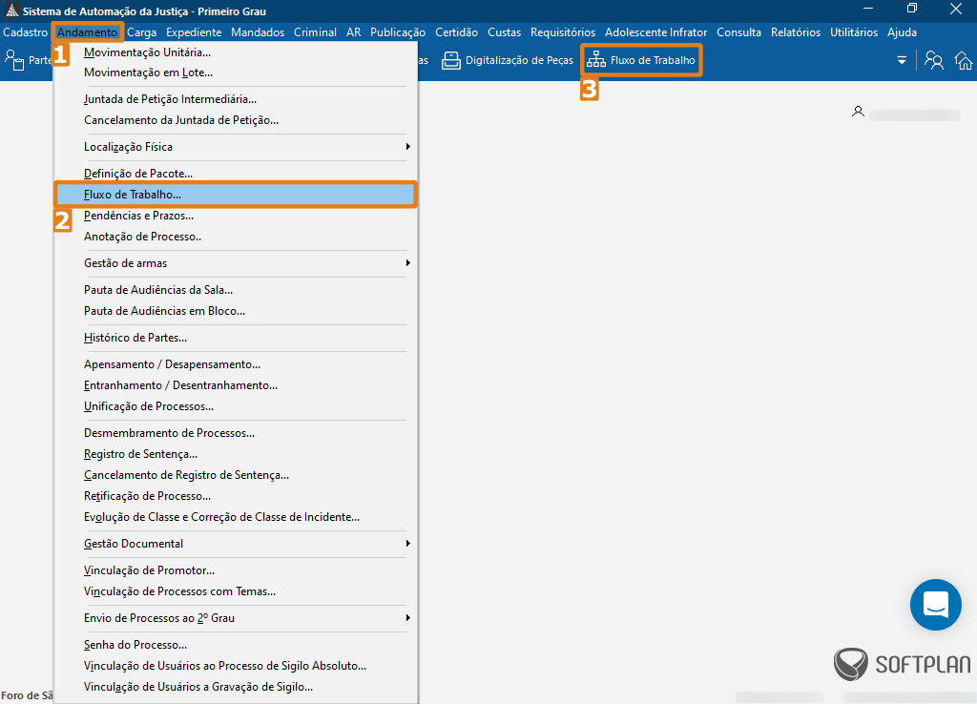
Task: Open Pauta de Audiências da Sala
Action: click(236, 290)
